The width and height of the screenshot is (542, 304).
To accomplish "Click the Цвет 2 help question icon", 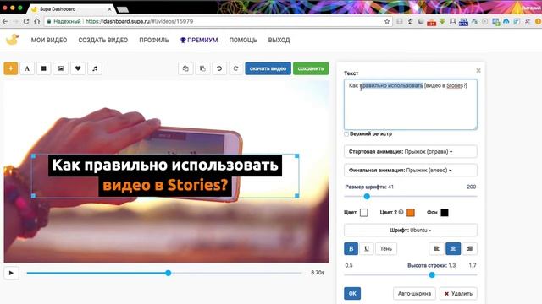I will (401, 212).
